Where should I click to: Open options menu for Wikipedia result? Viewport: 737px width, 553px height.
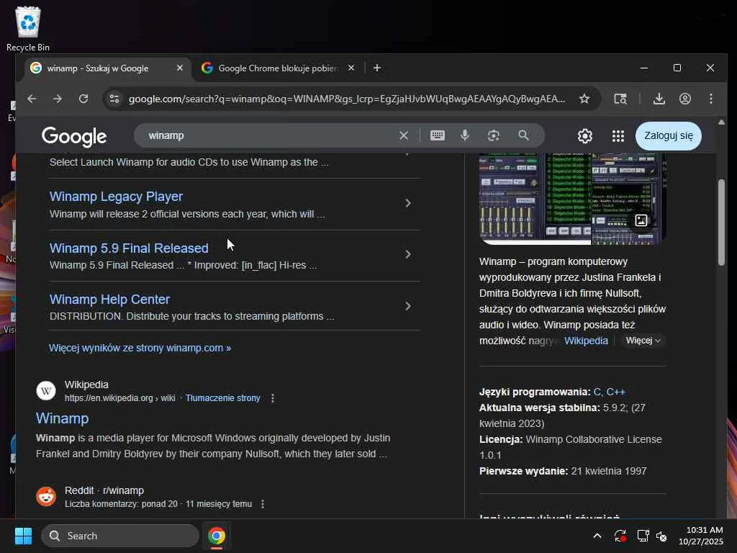click(x=273, y=398)
